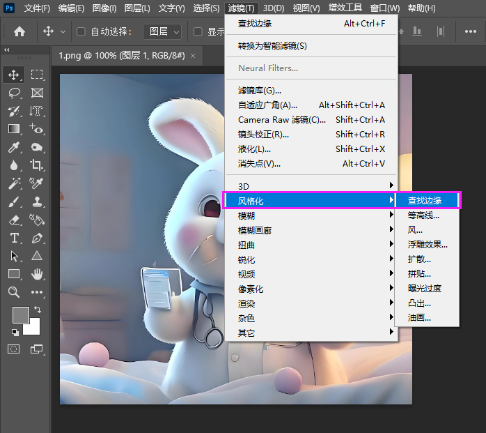Viewport: 486px width, 433px height.
Task: Collapse the toolbox with double-chevron
Action: (x=7, y=50)
